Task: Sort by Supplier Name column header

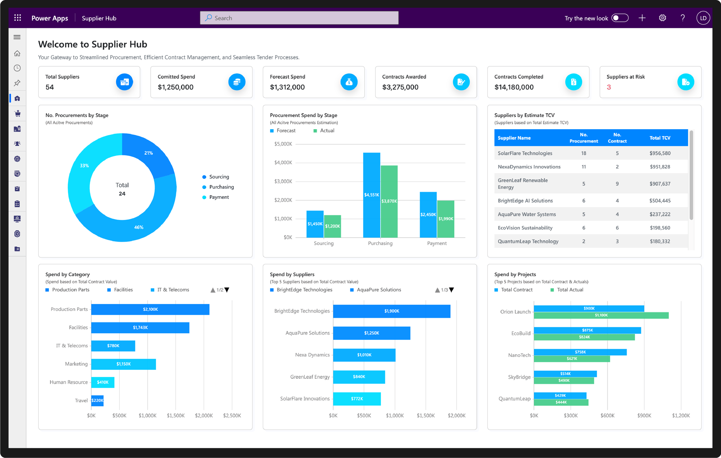Action: pyautogui.click(x=514, y=138)
